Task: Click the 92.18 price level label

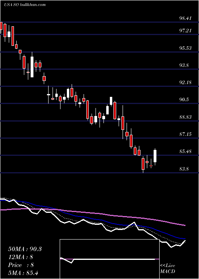Action: [x=185, y=83]
